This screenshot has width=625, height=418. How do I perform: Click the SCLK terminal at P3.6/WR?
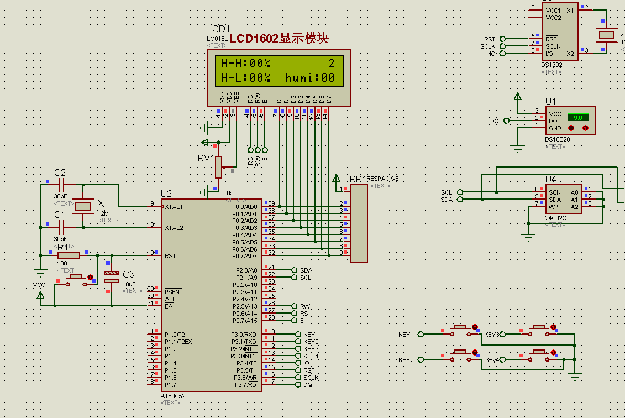298,377
